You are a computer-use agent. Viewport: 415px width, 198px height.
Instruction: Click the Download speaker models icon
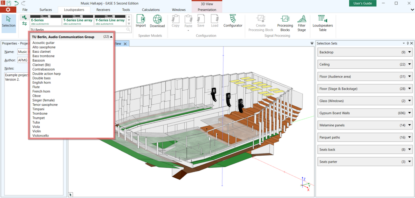point(157,21)
